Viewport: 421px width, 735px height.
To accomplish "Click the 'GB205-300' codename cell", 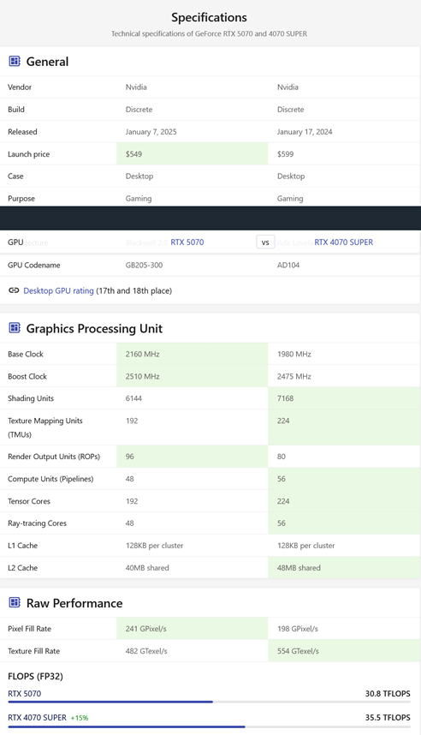I will coord(145,266).
